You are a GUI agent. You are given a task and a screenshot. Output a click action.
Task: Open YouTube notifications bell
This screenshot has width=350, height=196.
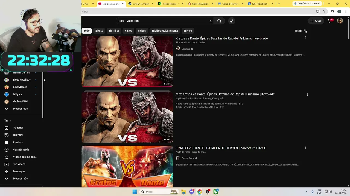coord(329,21)
